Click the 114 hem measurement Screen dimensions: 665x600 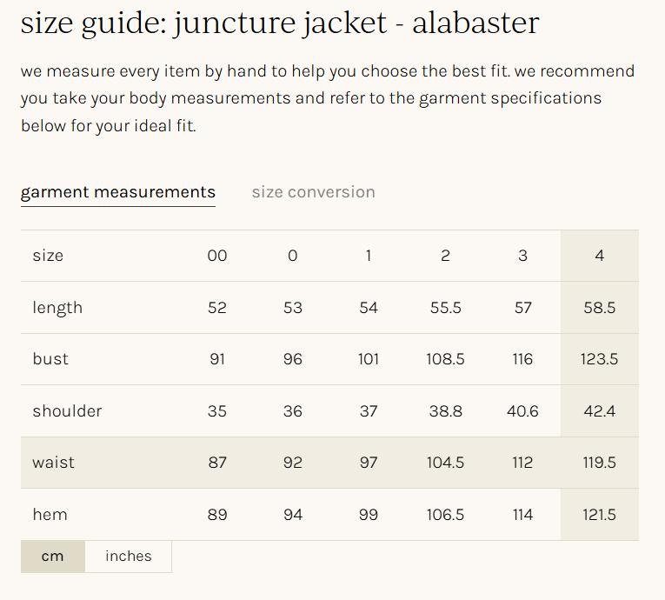(522, 515)
